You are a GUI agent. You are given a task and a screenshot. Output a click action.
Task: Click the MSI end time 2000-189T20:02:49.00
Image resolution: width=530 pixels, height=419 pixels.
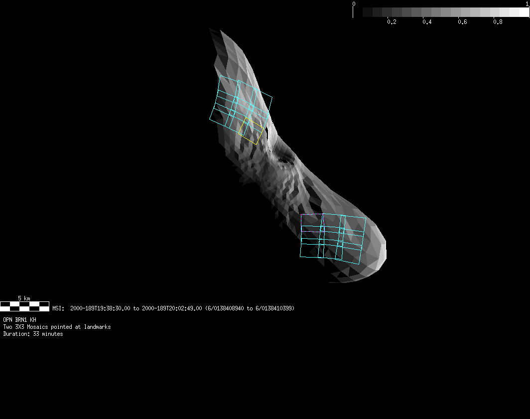[172, 308]
